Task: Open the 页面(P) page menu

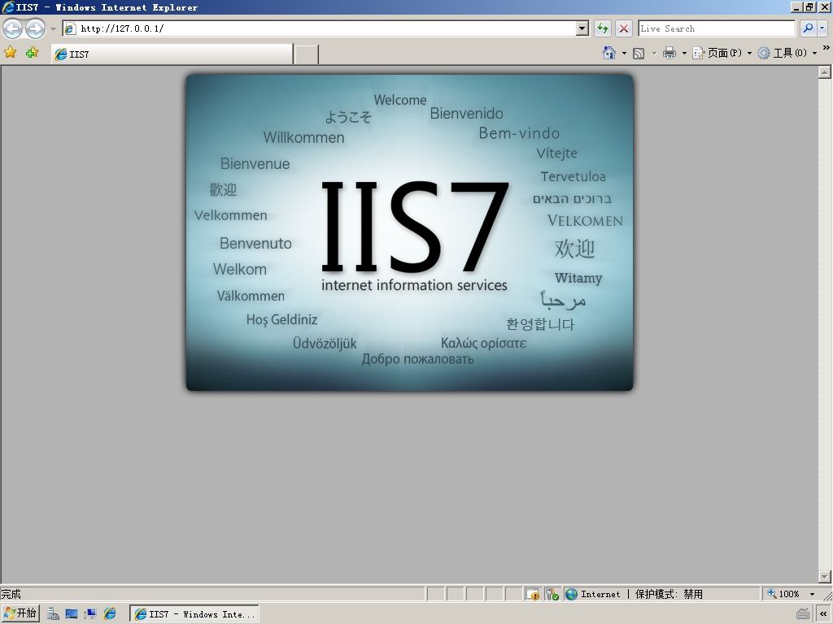Action: [722, 53]
